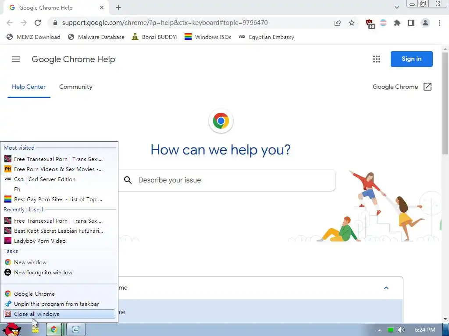
Task: Close the Google Chrome Help tab
Action: click(x=102, y=8)
